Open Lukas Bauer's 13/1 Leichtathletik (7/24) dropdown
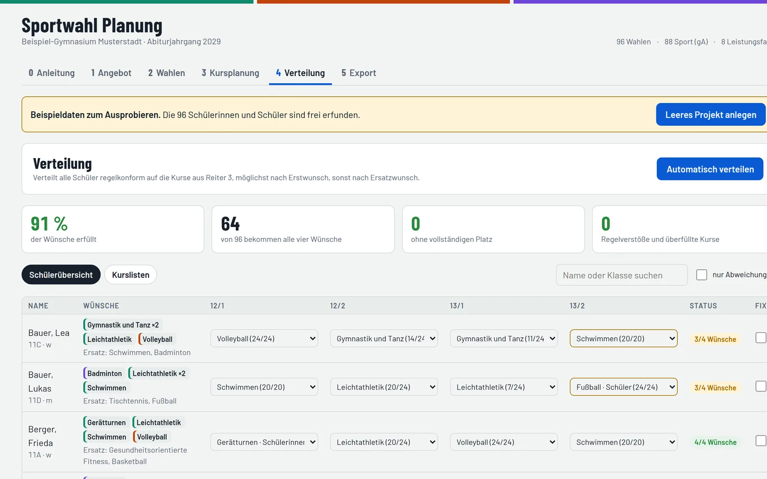Screen dimensions: 767x479 point(504,387)
